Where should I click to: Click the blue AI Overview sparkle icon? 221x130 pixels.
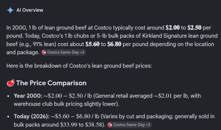click(10, 10)
